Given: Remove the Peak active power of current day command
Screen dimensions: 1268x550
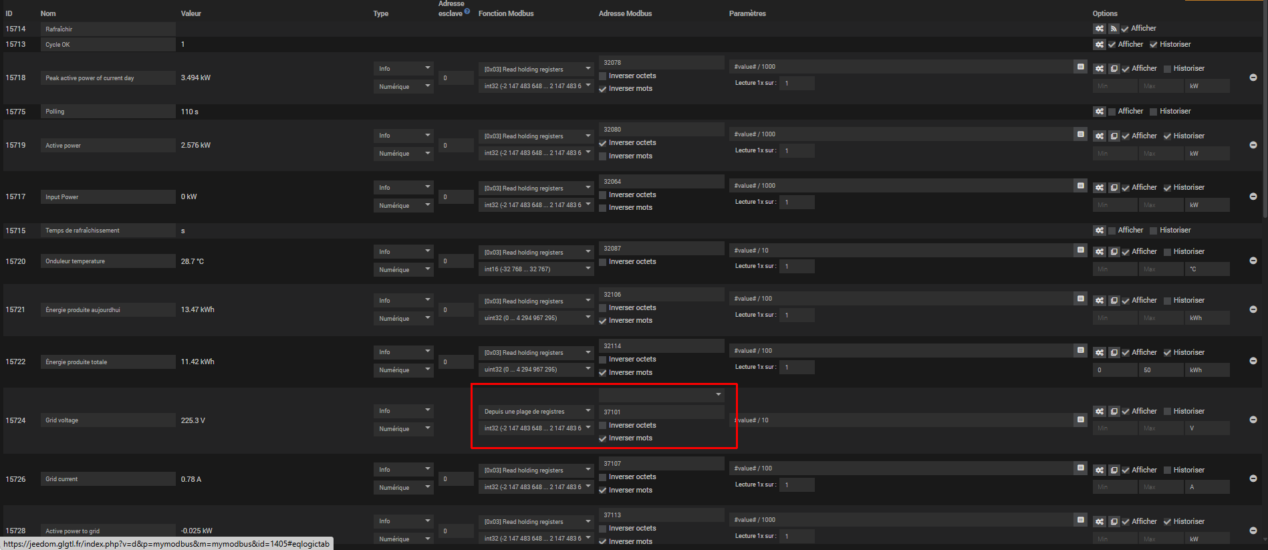Looking at the screenshot, I should click(1253, 78).
